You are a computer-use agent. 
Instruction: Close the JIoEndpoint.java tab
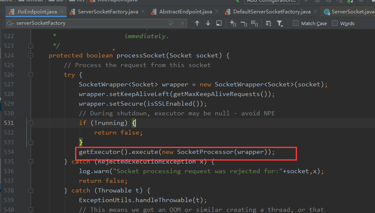tap(62, 11)
